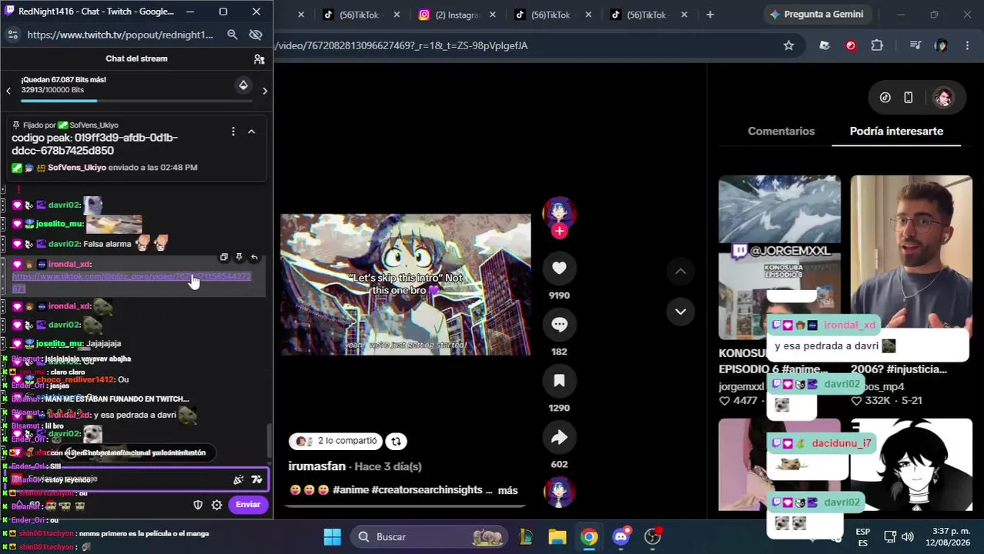Click the Bits contribution icon in goal banner
984x554 pixels.
point(243,85)
